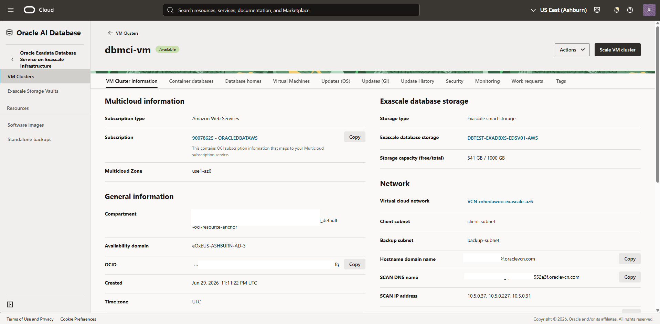Open DBTEST-EXADBXS-EDSV01-AWS storage link

click(502, 138)
